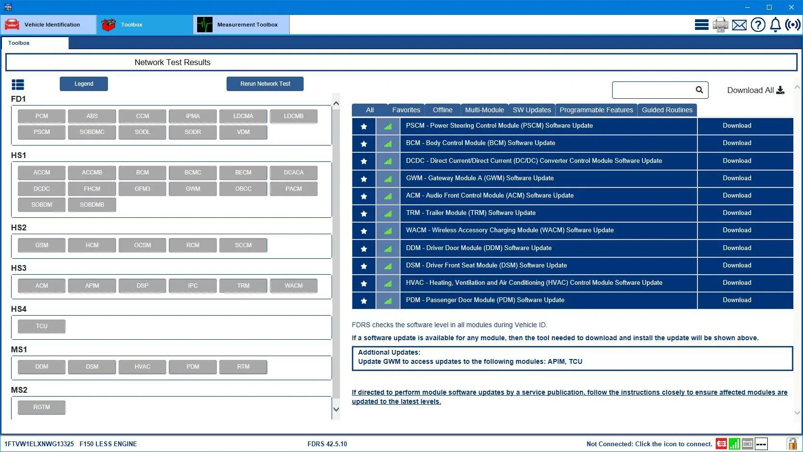Screen dimensions: 803x452
Task: Favorite the BCM software update star
Action: click(364, 144)
